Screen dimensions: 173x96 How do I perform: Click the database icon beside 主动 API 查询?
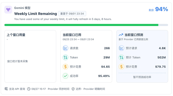click(6, 89)
